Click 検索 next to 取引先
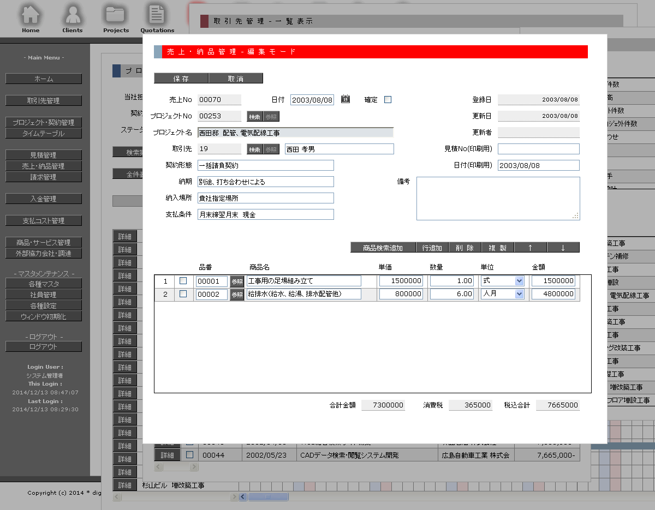This screenshot has width=655, height=510. click(254, 149)
